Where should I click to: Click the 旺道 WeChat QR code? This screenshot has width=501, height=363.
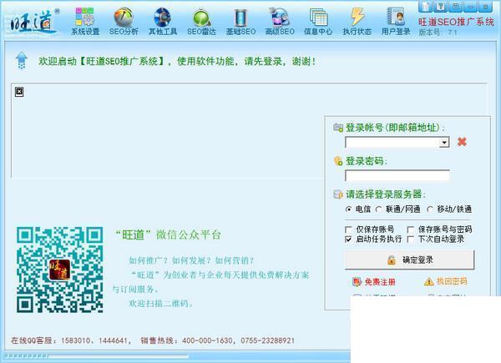60,270
